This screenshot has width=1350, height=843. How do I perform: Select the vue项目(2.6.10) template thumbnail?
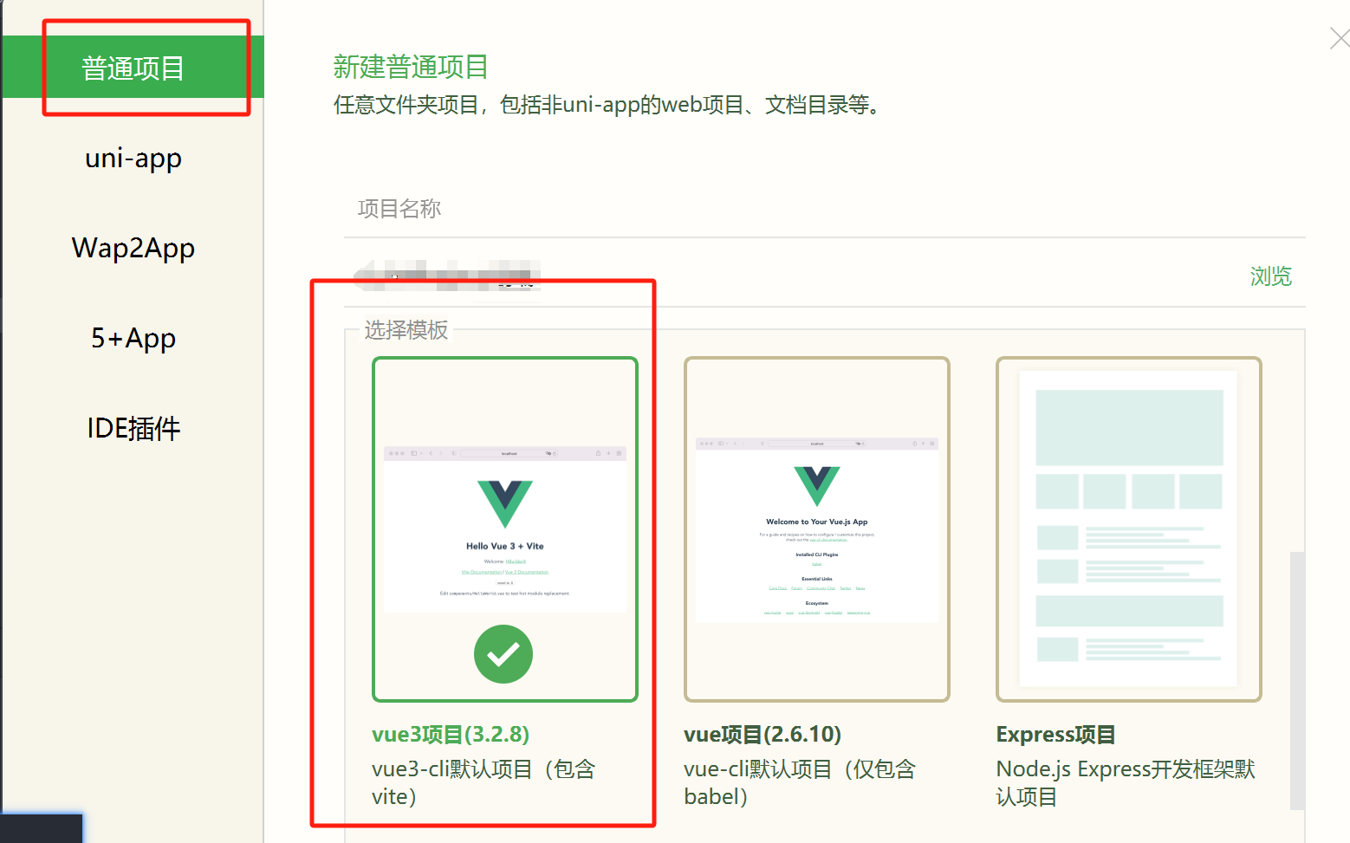pyautogui.click(x=817, y=529)
